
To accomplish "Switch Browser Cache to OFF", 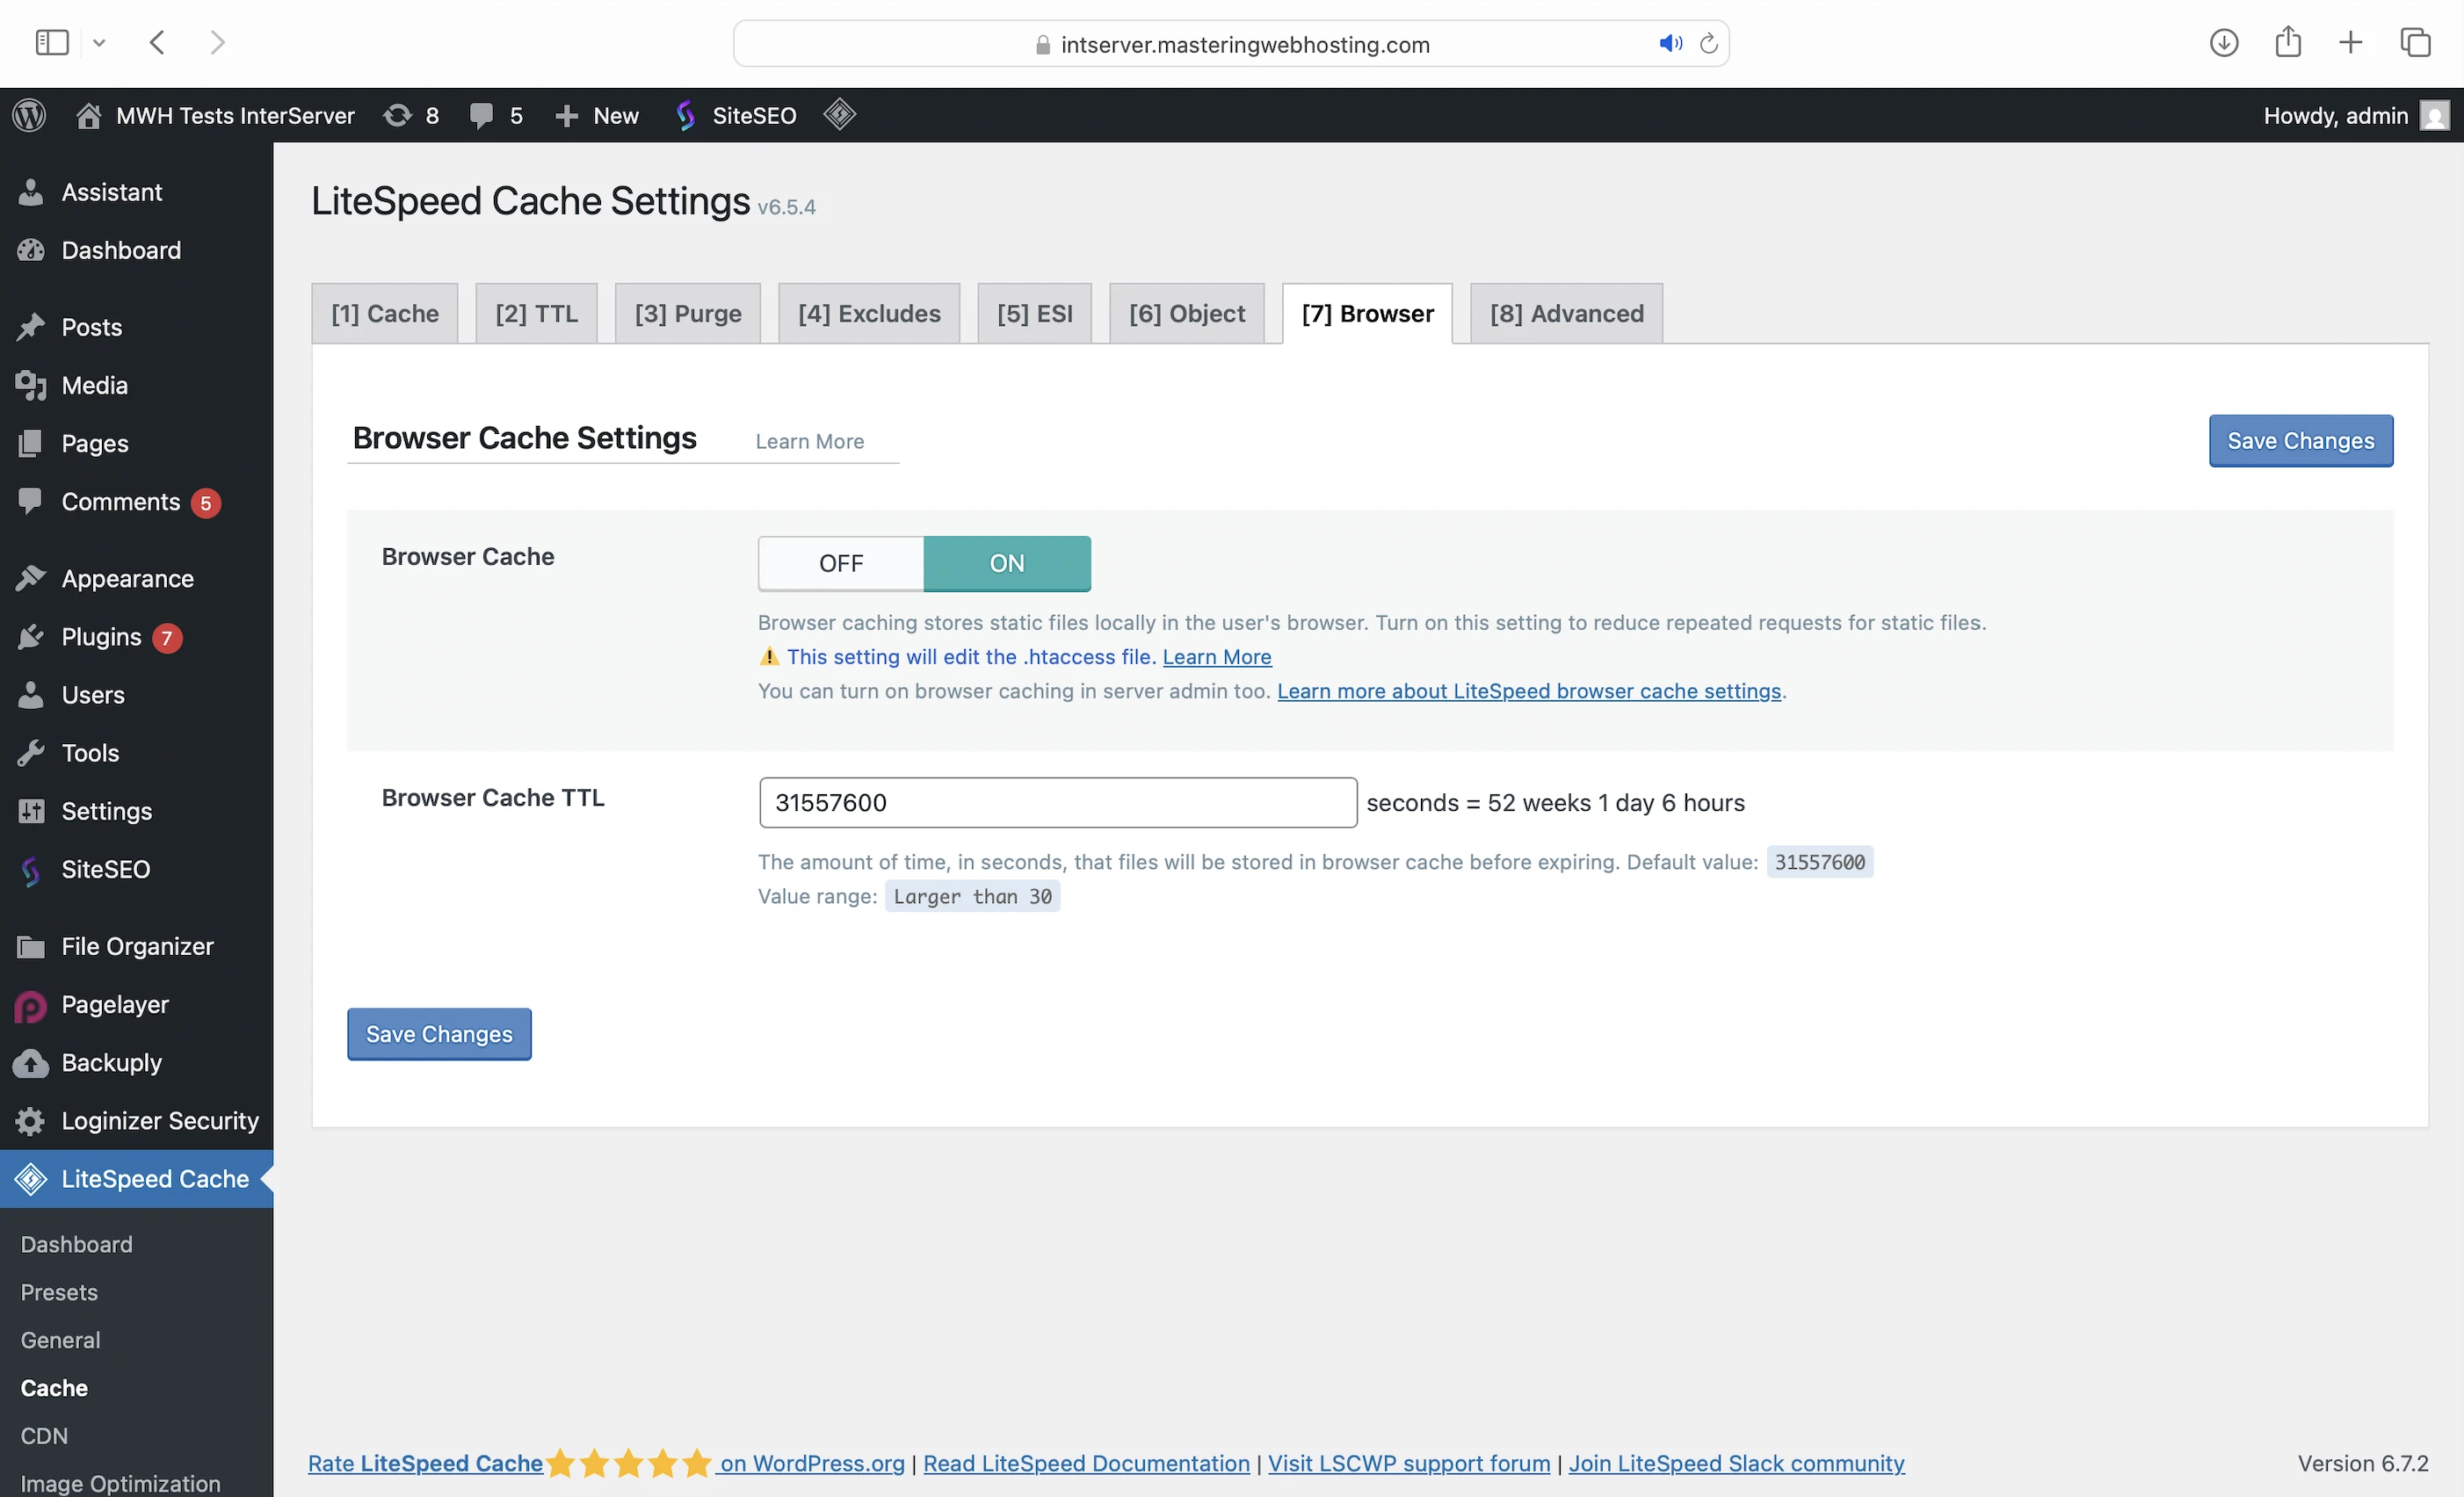I will tap(840, 563).
